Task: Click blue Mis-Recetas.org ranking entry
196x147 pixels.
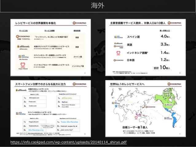Action: pyautogui.click(x=36, y=130)
